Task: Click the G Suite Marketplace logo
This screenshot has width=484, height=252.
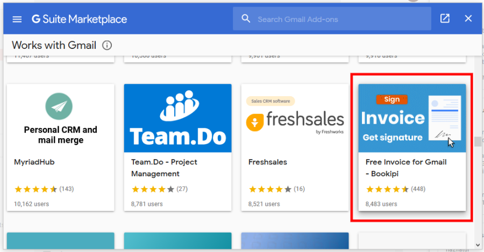Action: point(80,19)
